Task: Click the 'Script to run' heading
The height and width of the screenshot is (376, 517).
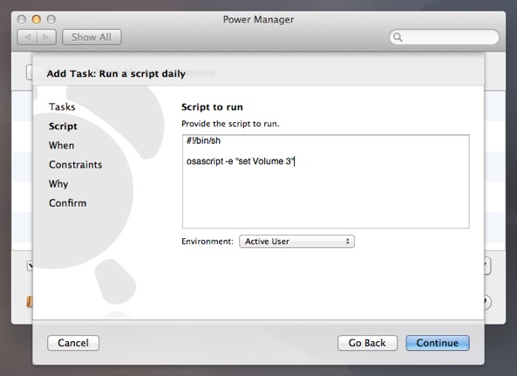Action: point(212,107)
